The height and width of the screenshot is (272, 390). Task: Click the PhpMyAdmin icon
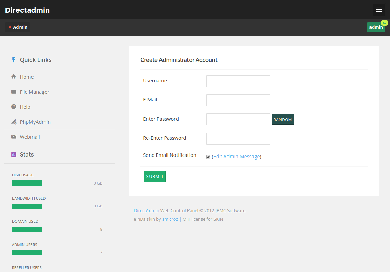coord(14,122)
